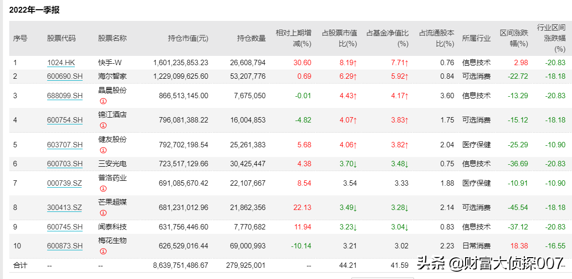This screenshot has width=572, height=279.
Task: Click interval change 18.38 for 梅花生物
Action: 520,246
